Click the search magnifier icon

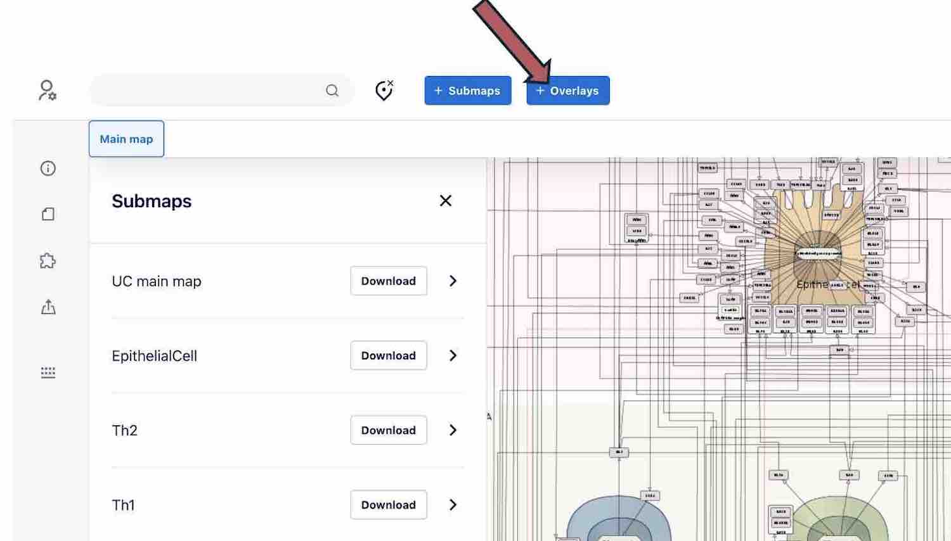coord(332,91)
